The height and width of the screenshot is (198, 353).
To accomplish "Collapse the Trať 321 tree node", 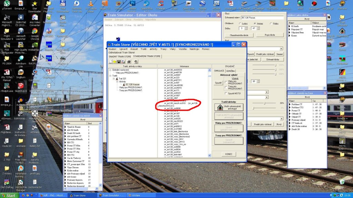I will point(113,78).
